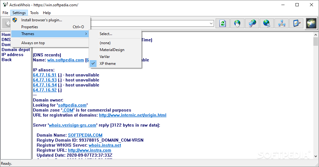Open the softpedia.com domain owner link
The image size is (319, 167).
(72, 105)
